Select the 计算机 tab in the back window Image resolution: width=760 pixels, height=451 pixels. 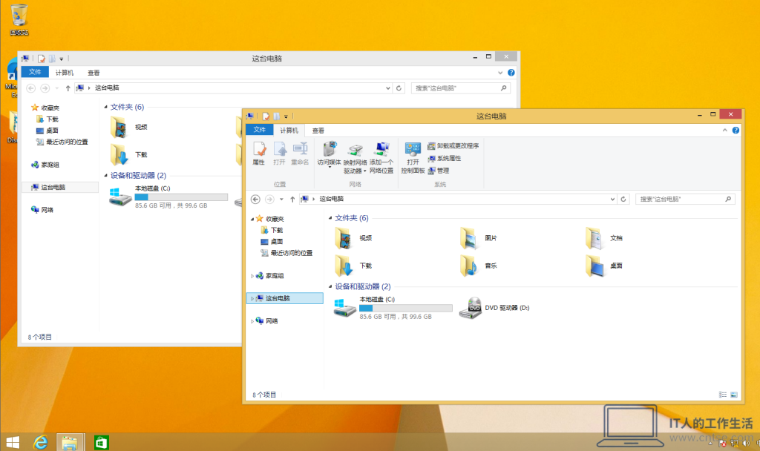pyautogui.click(x=65, y=73)
